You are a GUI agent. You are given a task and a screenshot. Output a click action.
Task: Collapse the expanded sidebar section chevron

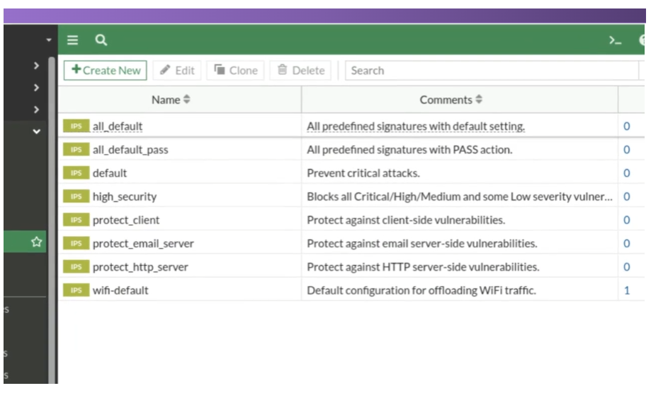[x=37, y=131]
